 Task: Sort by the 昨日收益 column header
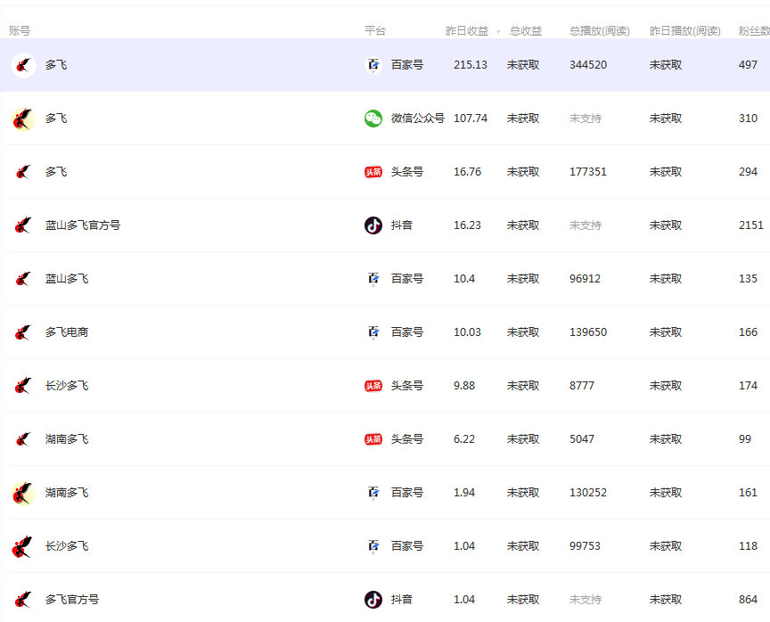pos(467,31)
